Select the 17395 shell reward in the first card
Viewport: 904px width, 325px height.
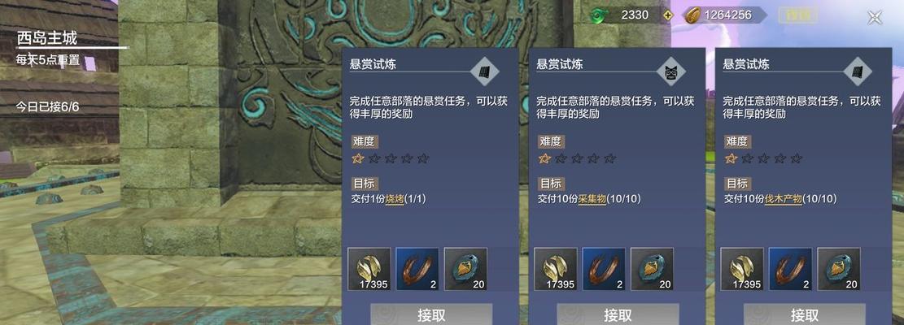(369, 269)
